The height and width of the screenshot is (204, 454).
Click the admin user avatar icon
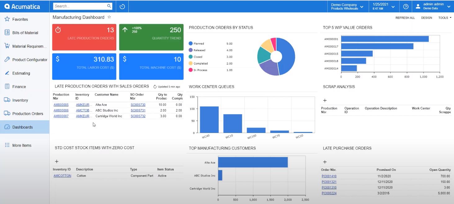(x=418, y=6)
